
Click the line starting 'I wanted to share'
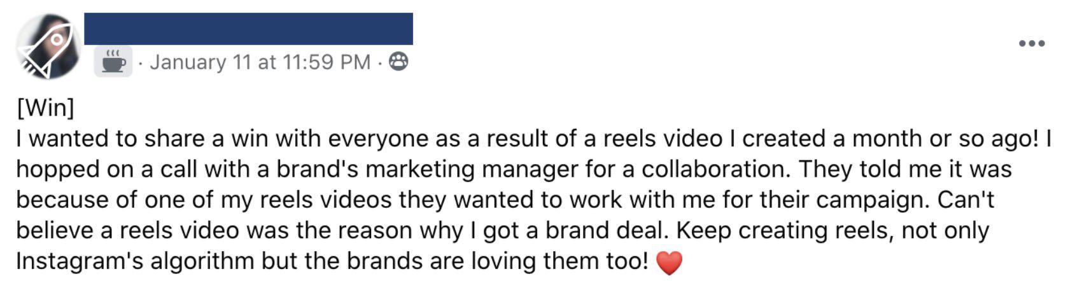point(533,139)
